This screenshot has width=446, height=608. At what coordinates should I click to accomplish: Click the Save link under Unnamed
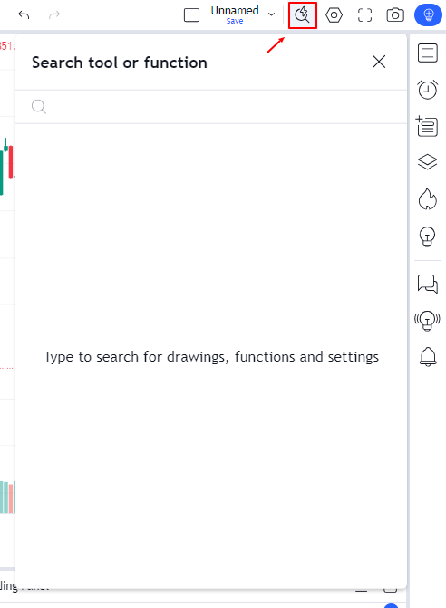point(235,21)
